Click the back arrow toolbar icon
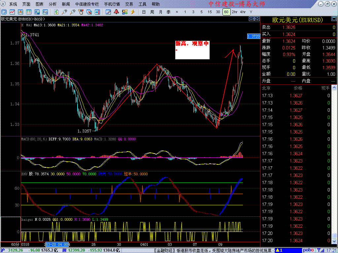 (5, 12)
